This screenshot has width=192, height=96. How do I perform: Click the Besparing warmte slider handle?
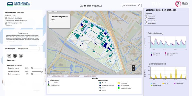(x=32, y=68)
